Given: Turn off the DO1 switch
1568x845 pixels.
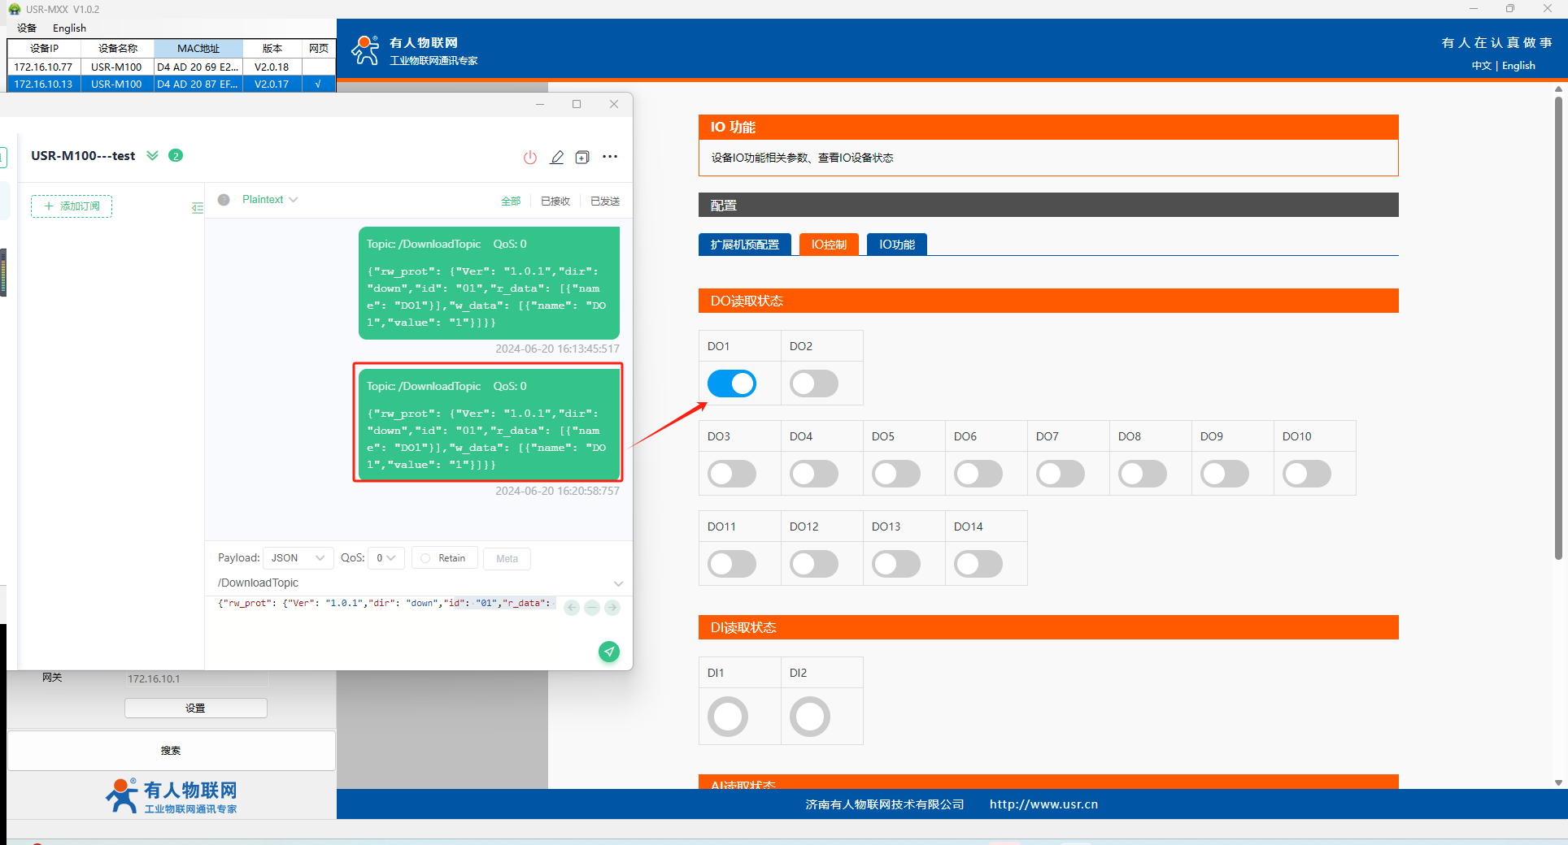Looking at the screenshot, I should click(731, 383).
